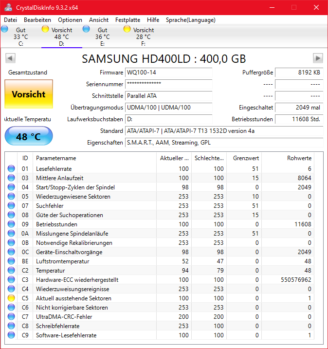Click the blue status icon for Lesefehlerrate
The image size is (328, 349).
click(x=11, y=169)
